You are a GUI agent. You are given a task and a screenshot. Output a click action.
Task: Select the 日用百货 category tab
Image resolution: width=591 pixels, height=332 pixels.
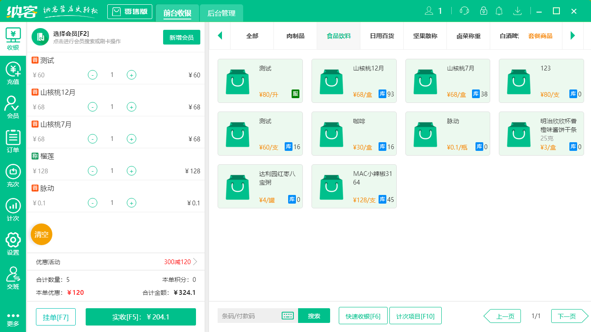coord(382,36)
